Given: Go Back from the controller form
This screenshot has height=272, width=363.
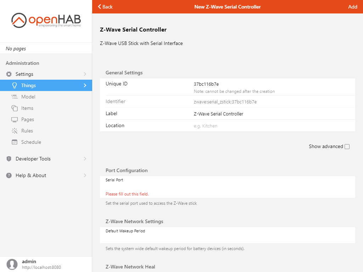Looking at the screenshot, I should click(x=105, y=7).
